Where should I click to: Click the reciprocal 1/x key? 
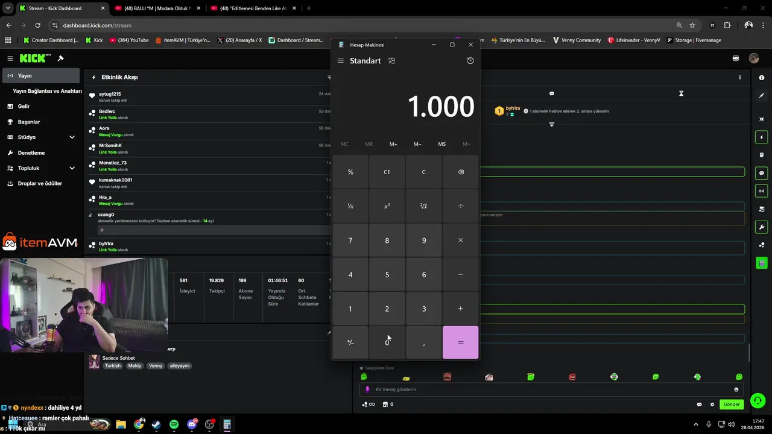[350, 206]
